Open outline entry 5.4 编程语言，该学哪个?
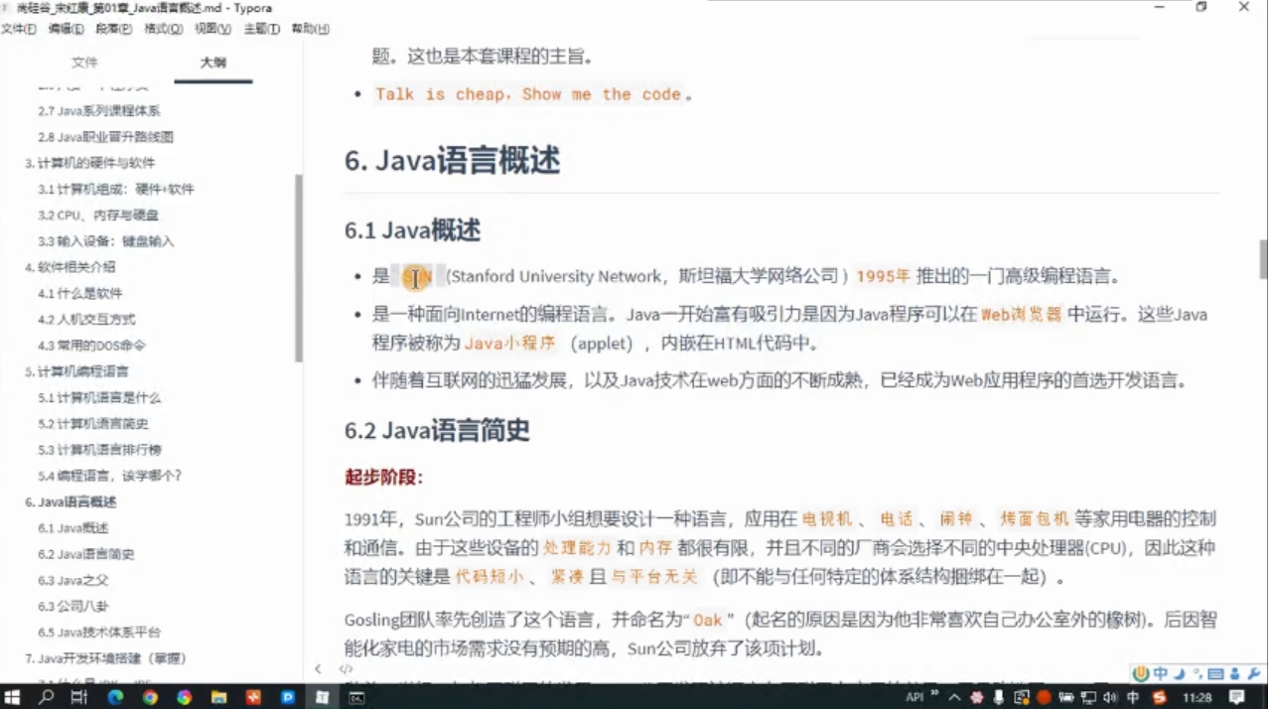This screenshot has height=709, width=1268. [109, 476]
